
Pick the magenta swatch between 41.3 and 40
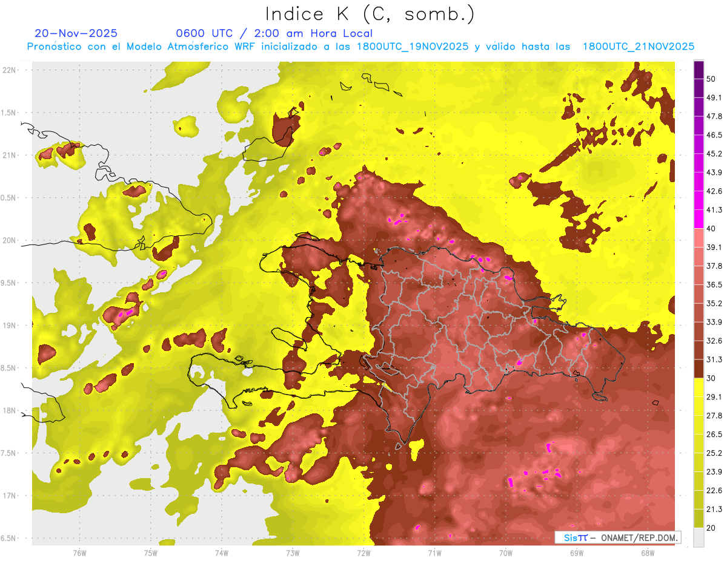click(x=699, y=219)
